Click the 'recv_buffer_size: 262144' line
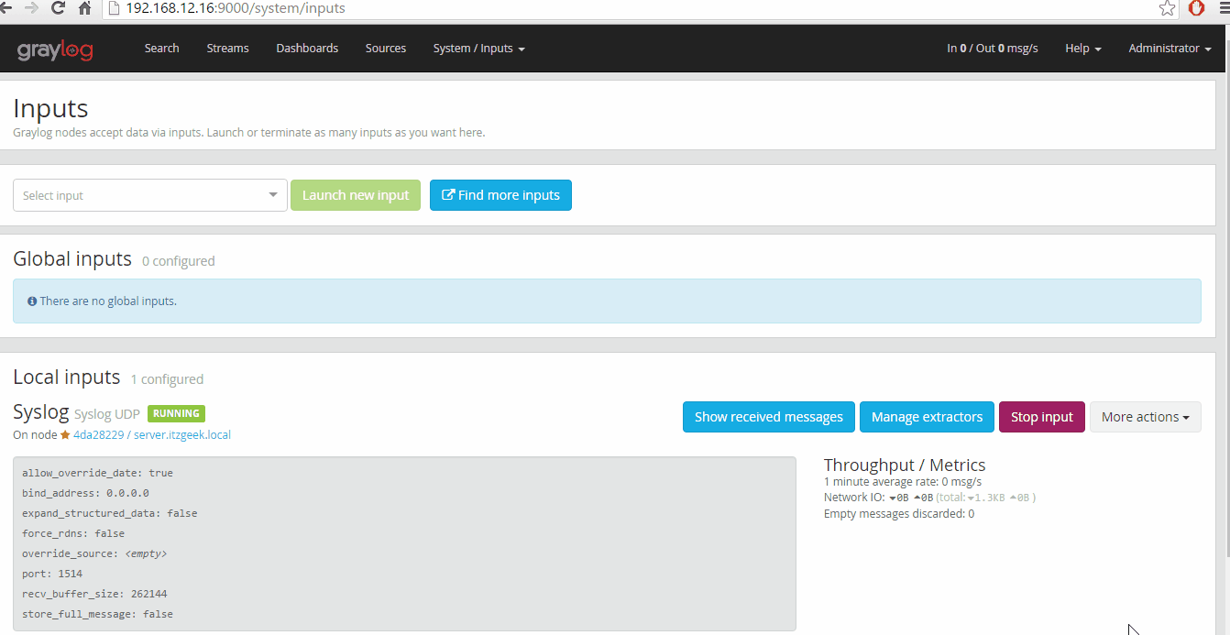The width and height of the screenshot is (1230, 635). click(x=94, y=594)
